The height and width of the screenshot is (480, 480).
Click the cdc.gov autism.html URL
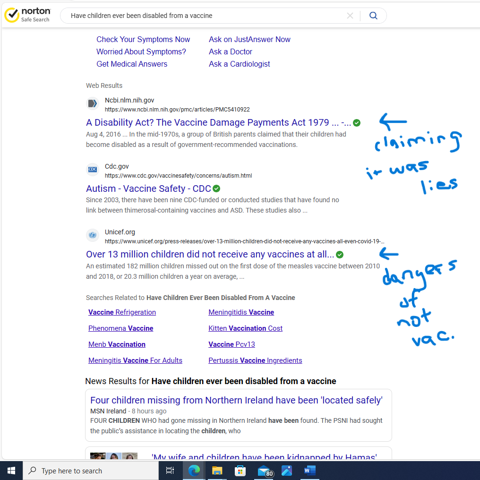click(178, 176)
